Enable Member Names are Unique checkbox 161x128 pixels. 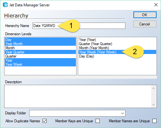154,121
